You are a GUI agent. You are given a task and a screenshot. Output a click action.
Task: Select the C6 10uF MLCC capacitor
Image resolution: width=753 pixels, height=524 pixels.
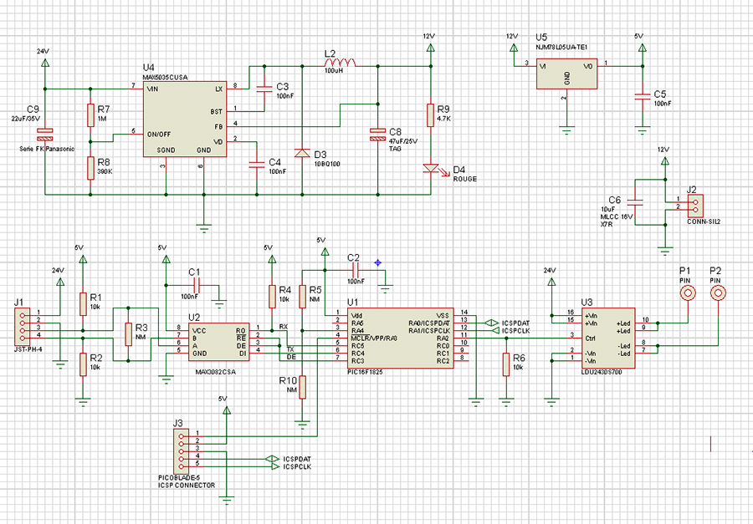635,201
